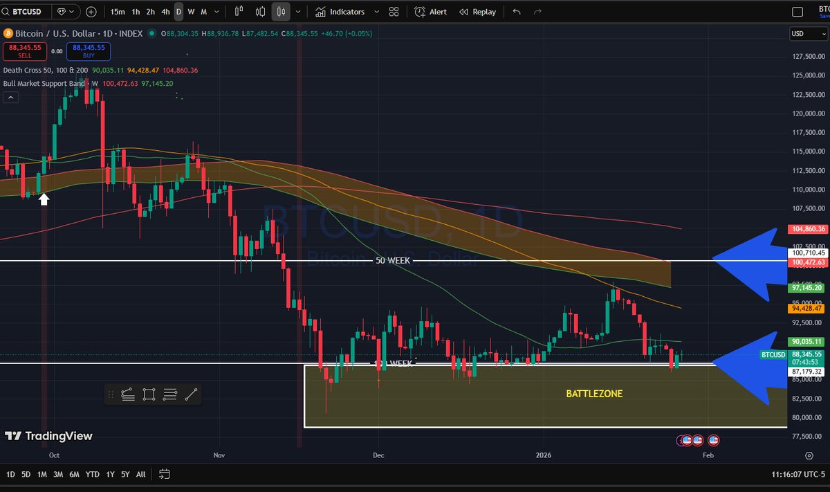Select the 50 WEEK horizontal line label
830x492 pixels.
point(393,260)
